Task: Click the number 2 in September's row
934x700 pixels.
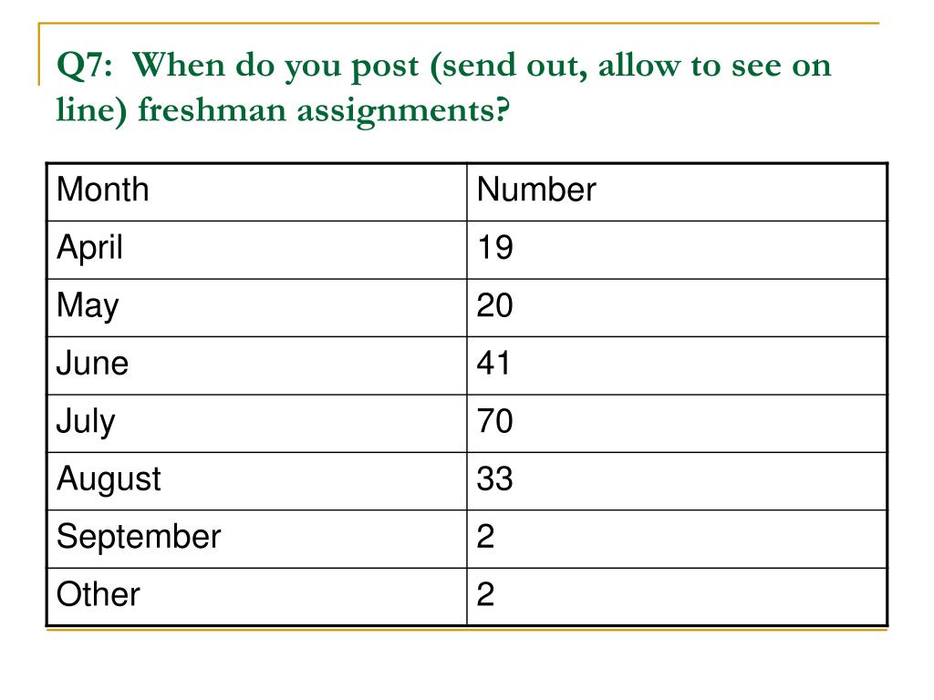Action: tap(485, 537)
